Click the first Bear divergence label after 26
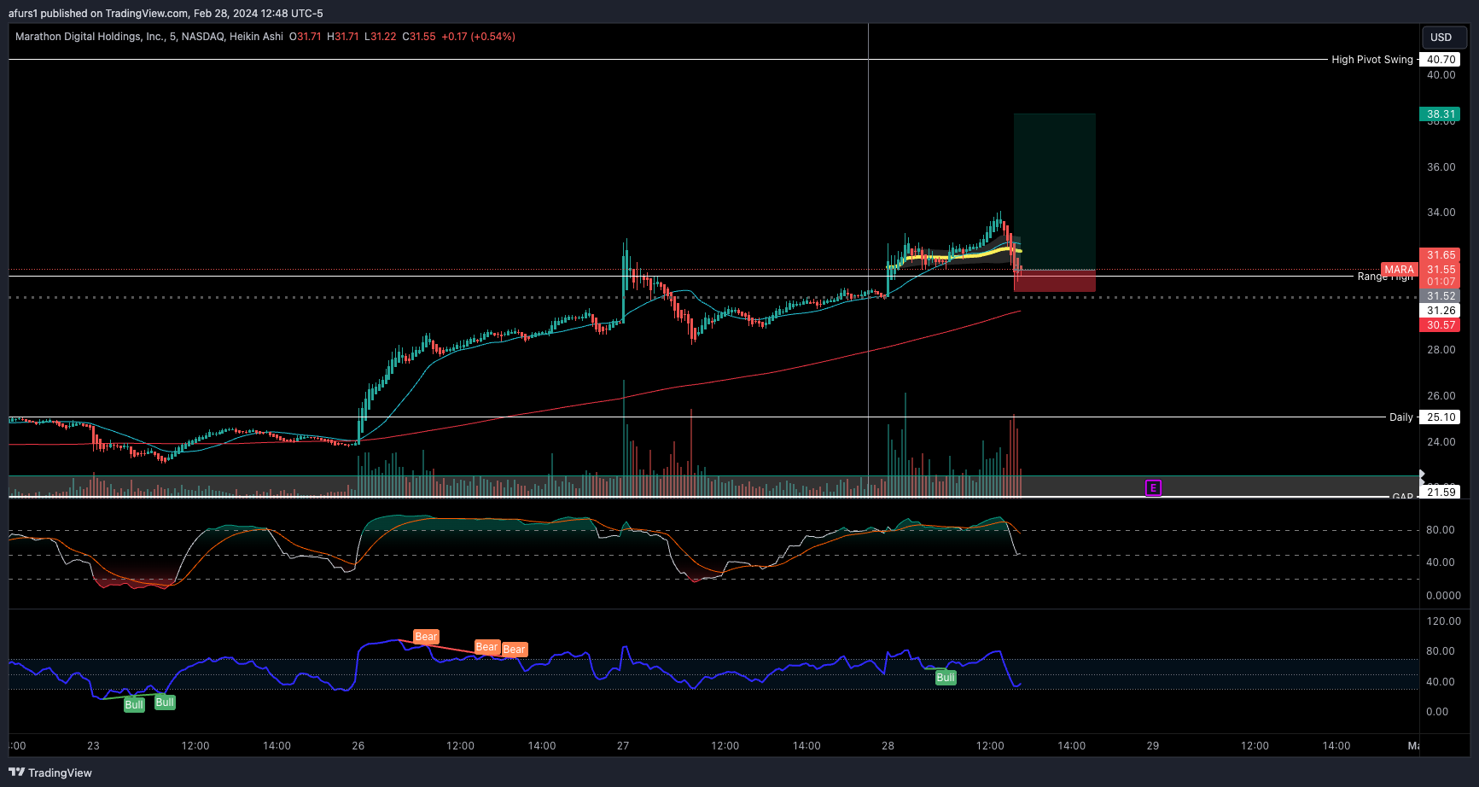This screenshot has width=1479, height=787. [x=426, y=637]
